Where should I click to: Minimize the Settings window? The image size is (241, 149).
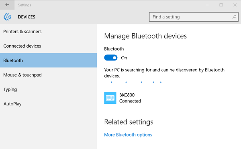(x=207, y=5)
